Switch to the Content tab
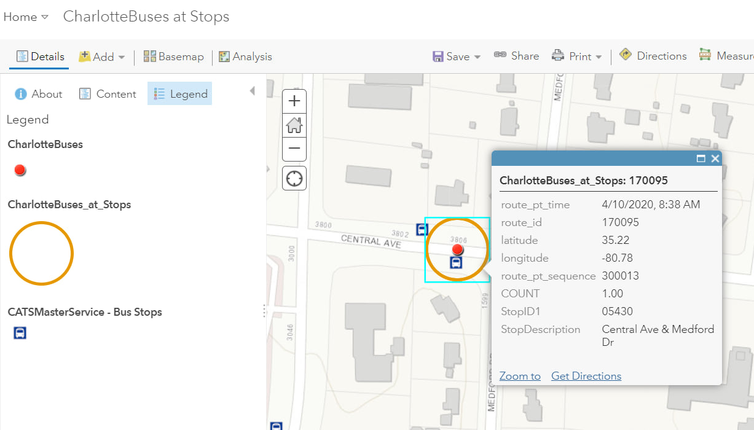Screen dimensions: 754x430 [108, 94]
